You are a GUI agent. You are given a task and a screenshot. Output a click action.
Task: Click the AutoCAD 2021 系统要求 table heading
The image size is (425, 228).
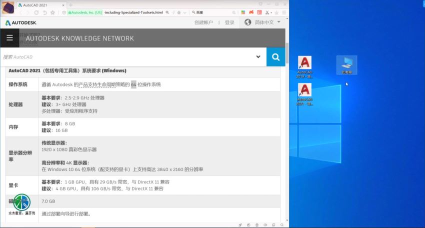(67, 70)
